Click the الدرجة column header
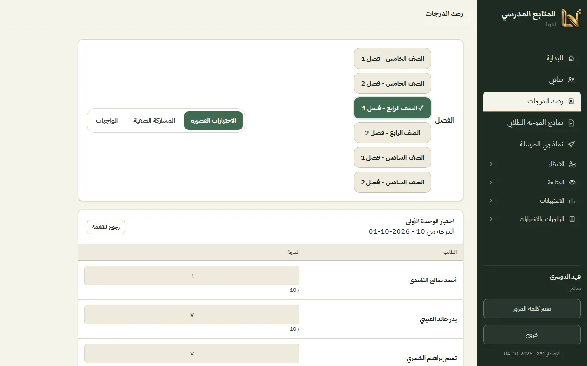 (293, 253)
